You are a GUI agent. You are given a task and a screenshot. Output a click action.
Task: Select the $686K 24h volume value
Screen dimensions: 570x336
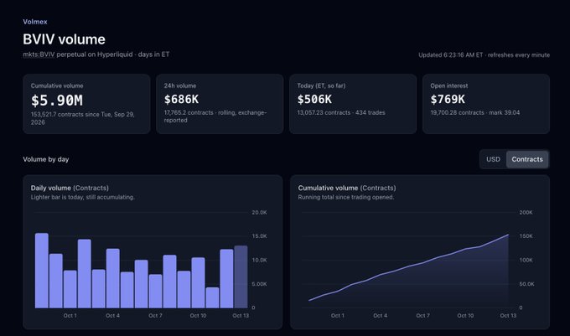click(x=181, y=99)
